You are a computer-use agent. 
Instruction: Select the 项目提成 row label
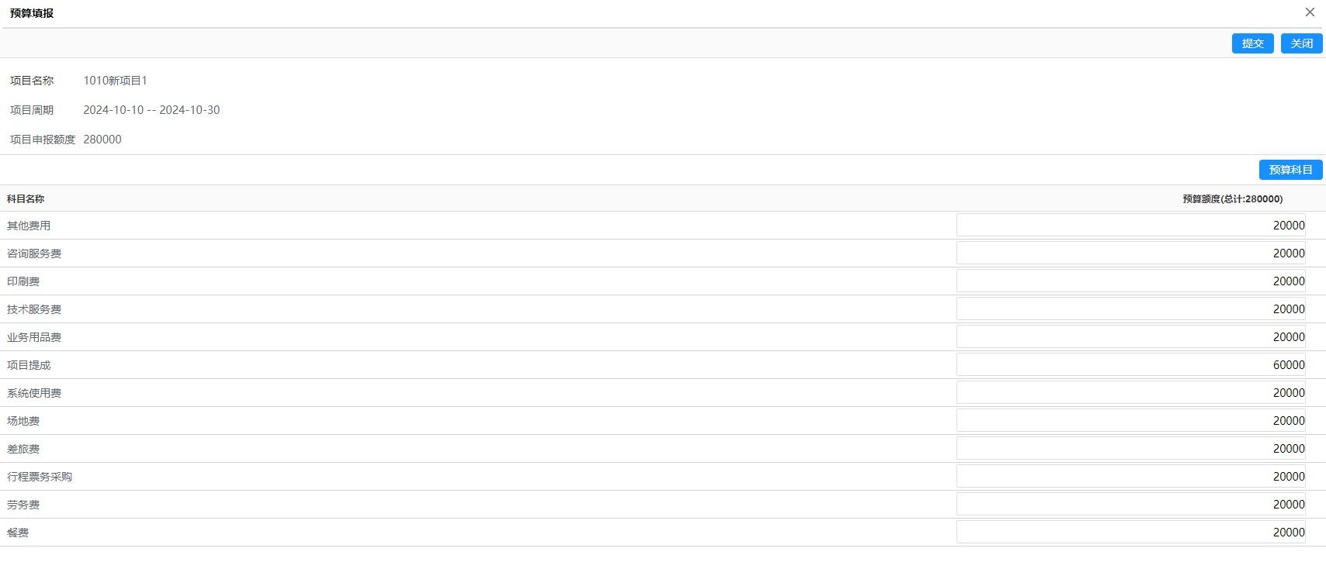pos(29,365)
